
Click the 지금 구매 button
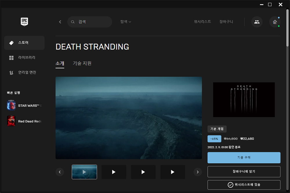tap(244, 158)
